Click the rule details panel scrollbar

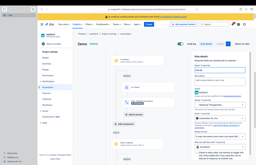coord(250,103)
